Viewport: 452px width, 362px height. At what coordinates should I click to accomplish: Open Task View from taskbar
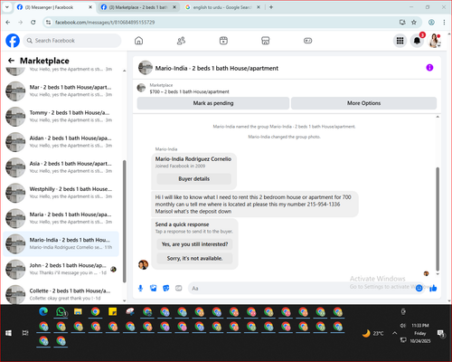click(25, 333)
